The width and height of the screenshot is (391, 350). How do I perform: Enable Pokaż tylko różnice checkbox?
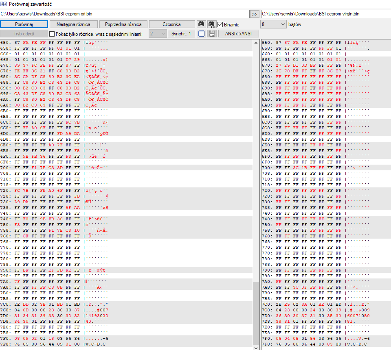click(x=52, y=34)
